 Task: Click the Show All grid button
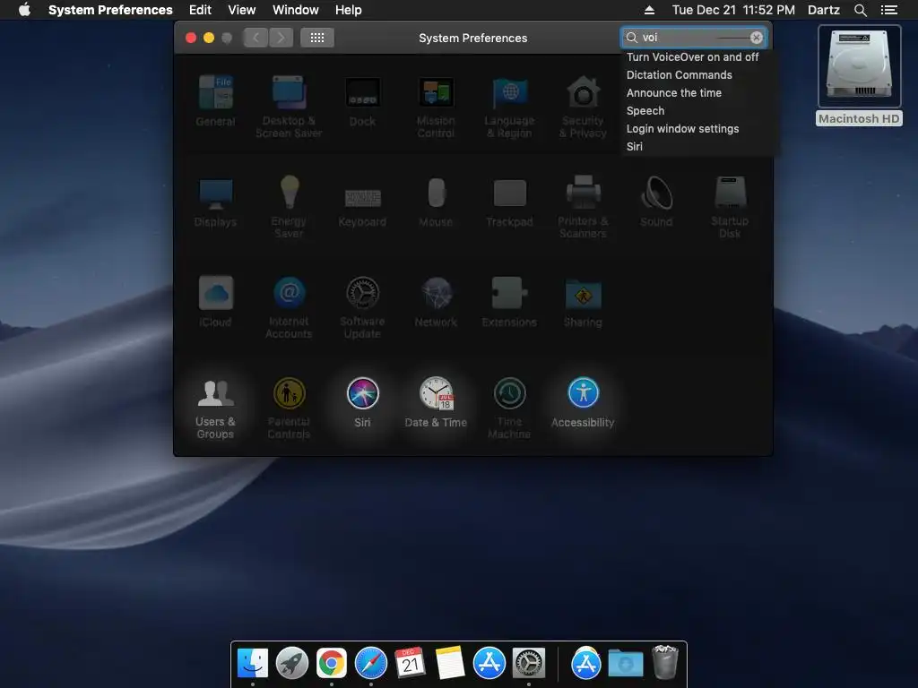pos(317,38)
